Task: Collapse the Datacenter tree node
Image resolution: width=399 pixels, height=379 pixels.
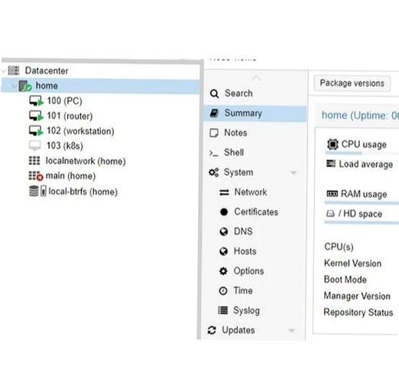Action: pos(4,71)
